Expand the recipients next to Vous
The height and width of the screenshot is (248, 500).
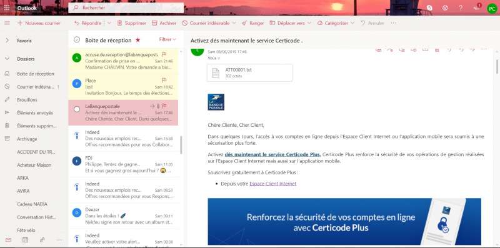[x=218, y=58]
